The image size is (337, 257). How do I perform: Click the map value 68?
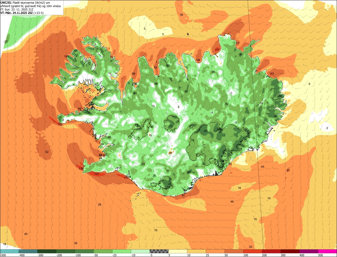133,74
